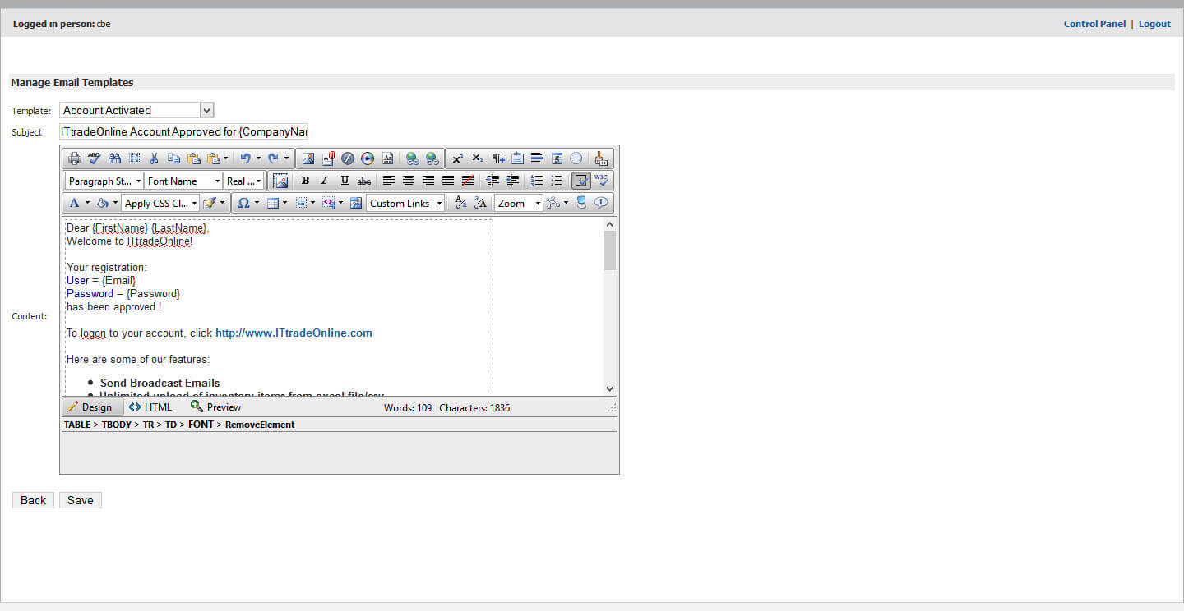This screenshot has width=1184, height=611.
Task: Click the Subject input field
Action: pos(183,131)
